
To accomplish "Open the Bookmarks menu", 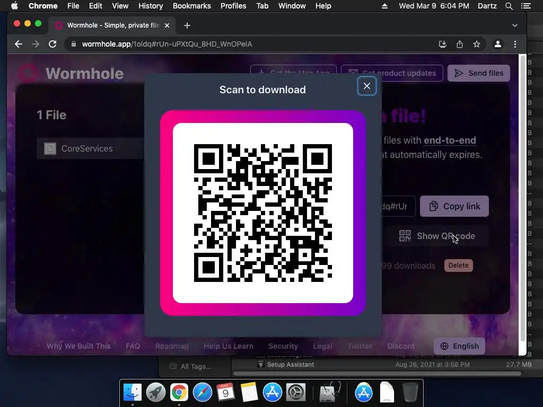I will (x=191, y=6).
